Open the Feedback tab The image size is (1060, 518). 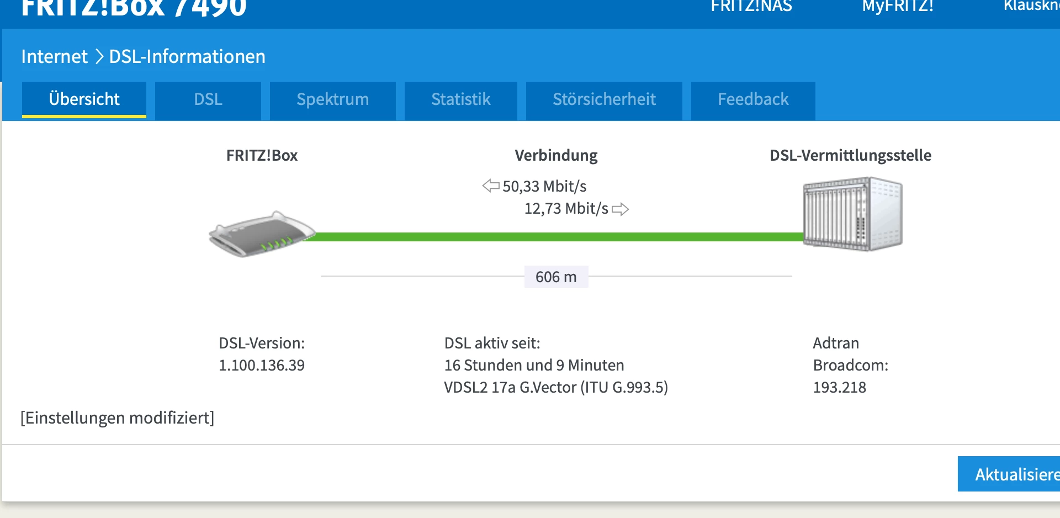753,99
